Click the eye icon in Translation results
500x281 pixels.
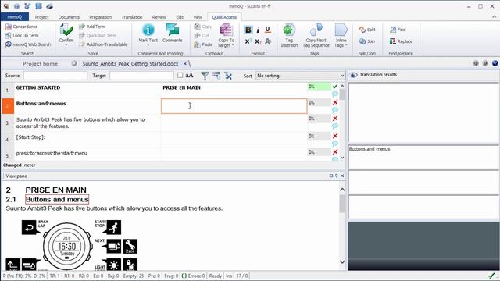point(354,75)
